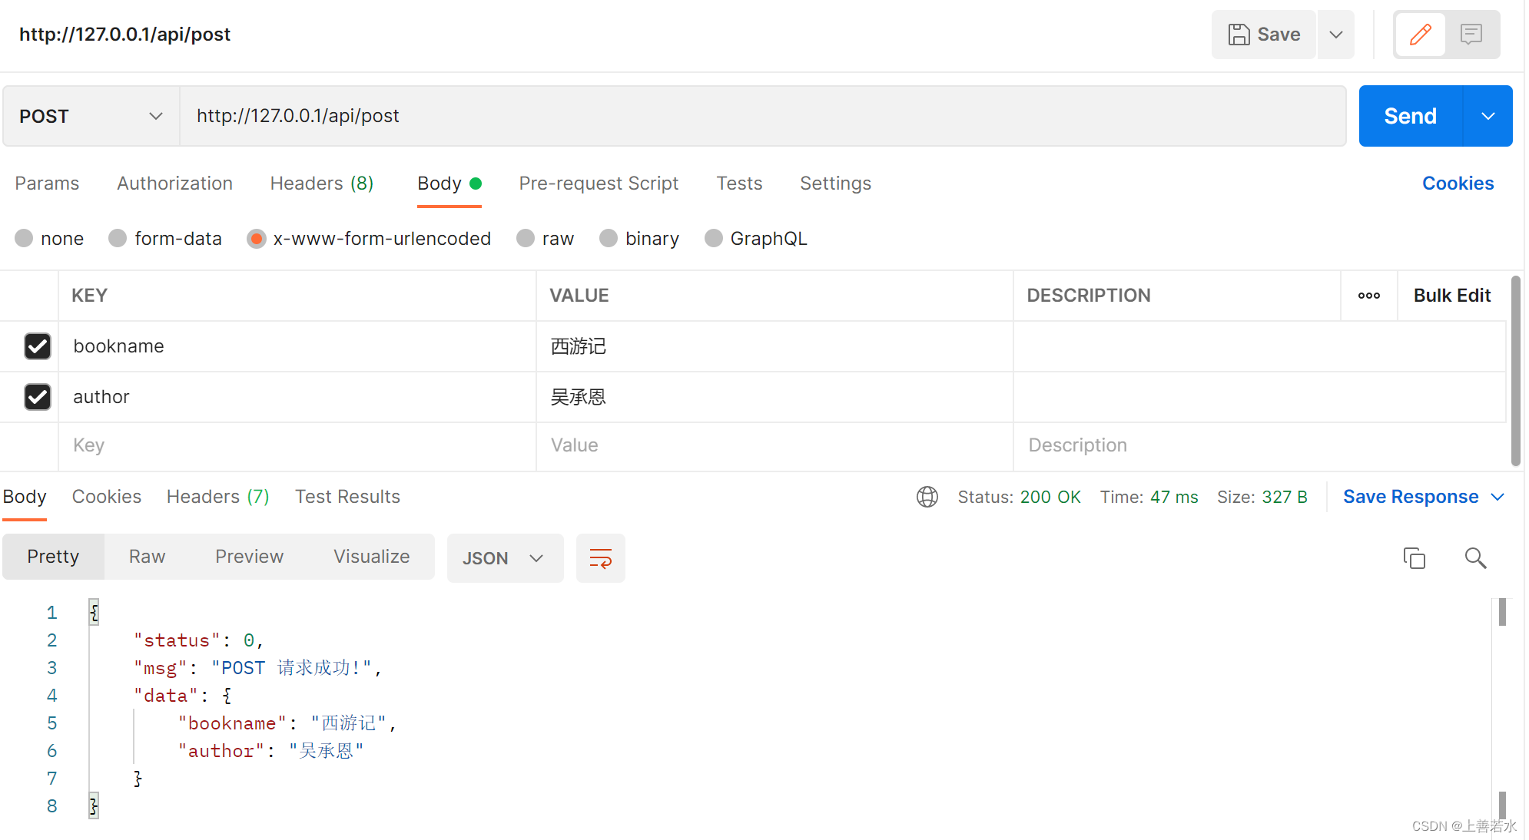Open the response Headers (7) tab

(x=217, y=497)
